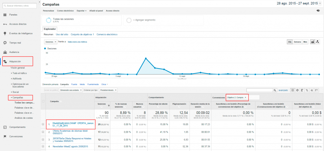Screen dimensions: 324x151
Task: Open Tiempo real reports
Action: pos(15,43)
